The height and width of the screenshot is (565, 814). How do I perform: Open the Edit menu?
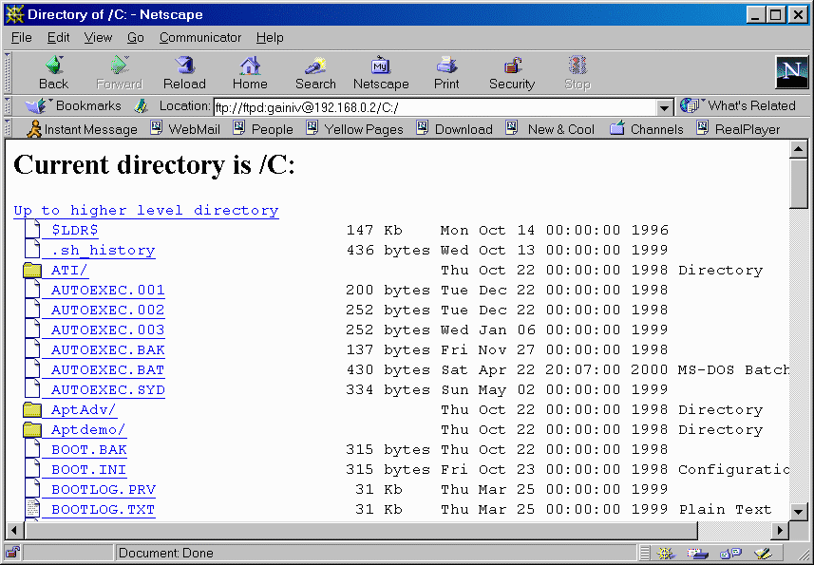click(x=58, y=37)
